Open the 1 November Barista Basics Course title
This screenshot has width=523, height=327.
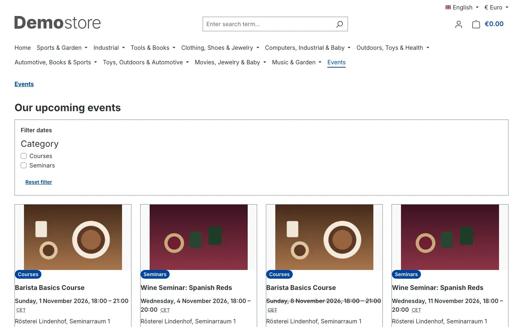click(50, 288)
